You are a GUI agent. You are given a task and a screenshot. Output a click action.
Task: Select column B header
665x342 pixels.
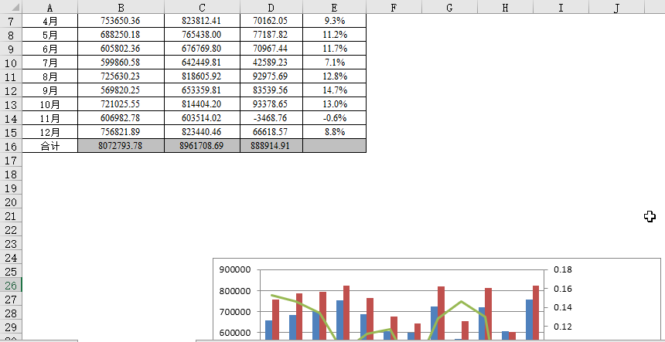coord(121,8)
